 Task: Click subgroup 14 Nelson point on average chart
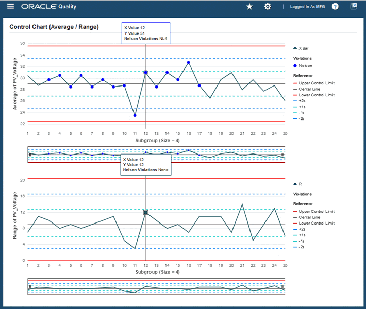click(167, 72)
